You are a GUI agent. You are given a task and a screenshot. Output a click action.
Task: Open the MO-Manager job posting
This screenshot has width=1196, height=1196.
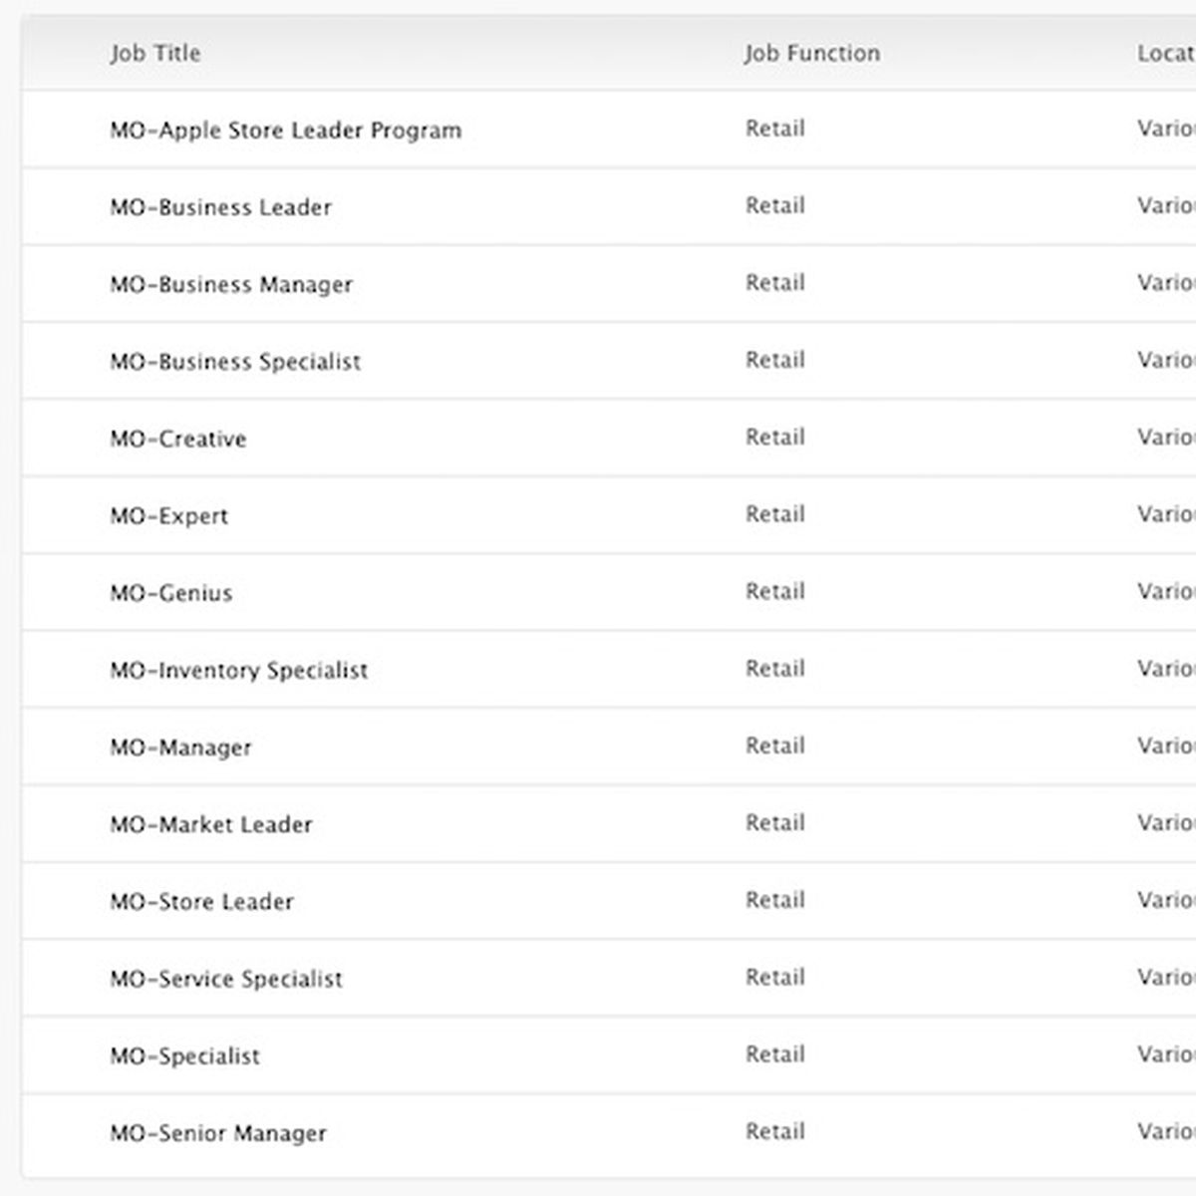(180, 748)
